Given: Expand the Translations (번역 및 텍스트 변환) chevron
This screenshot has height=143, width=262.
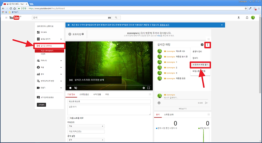Looking at the screenshot, I should pos(61,81).
